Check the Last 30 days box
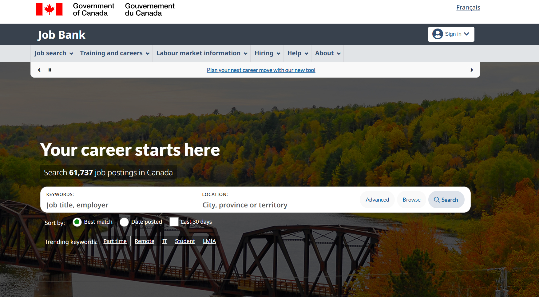Screen dimensions: 539x297 174,222
